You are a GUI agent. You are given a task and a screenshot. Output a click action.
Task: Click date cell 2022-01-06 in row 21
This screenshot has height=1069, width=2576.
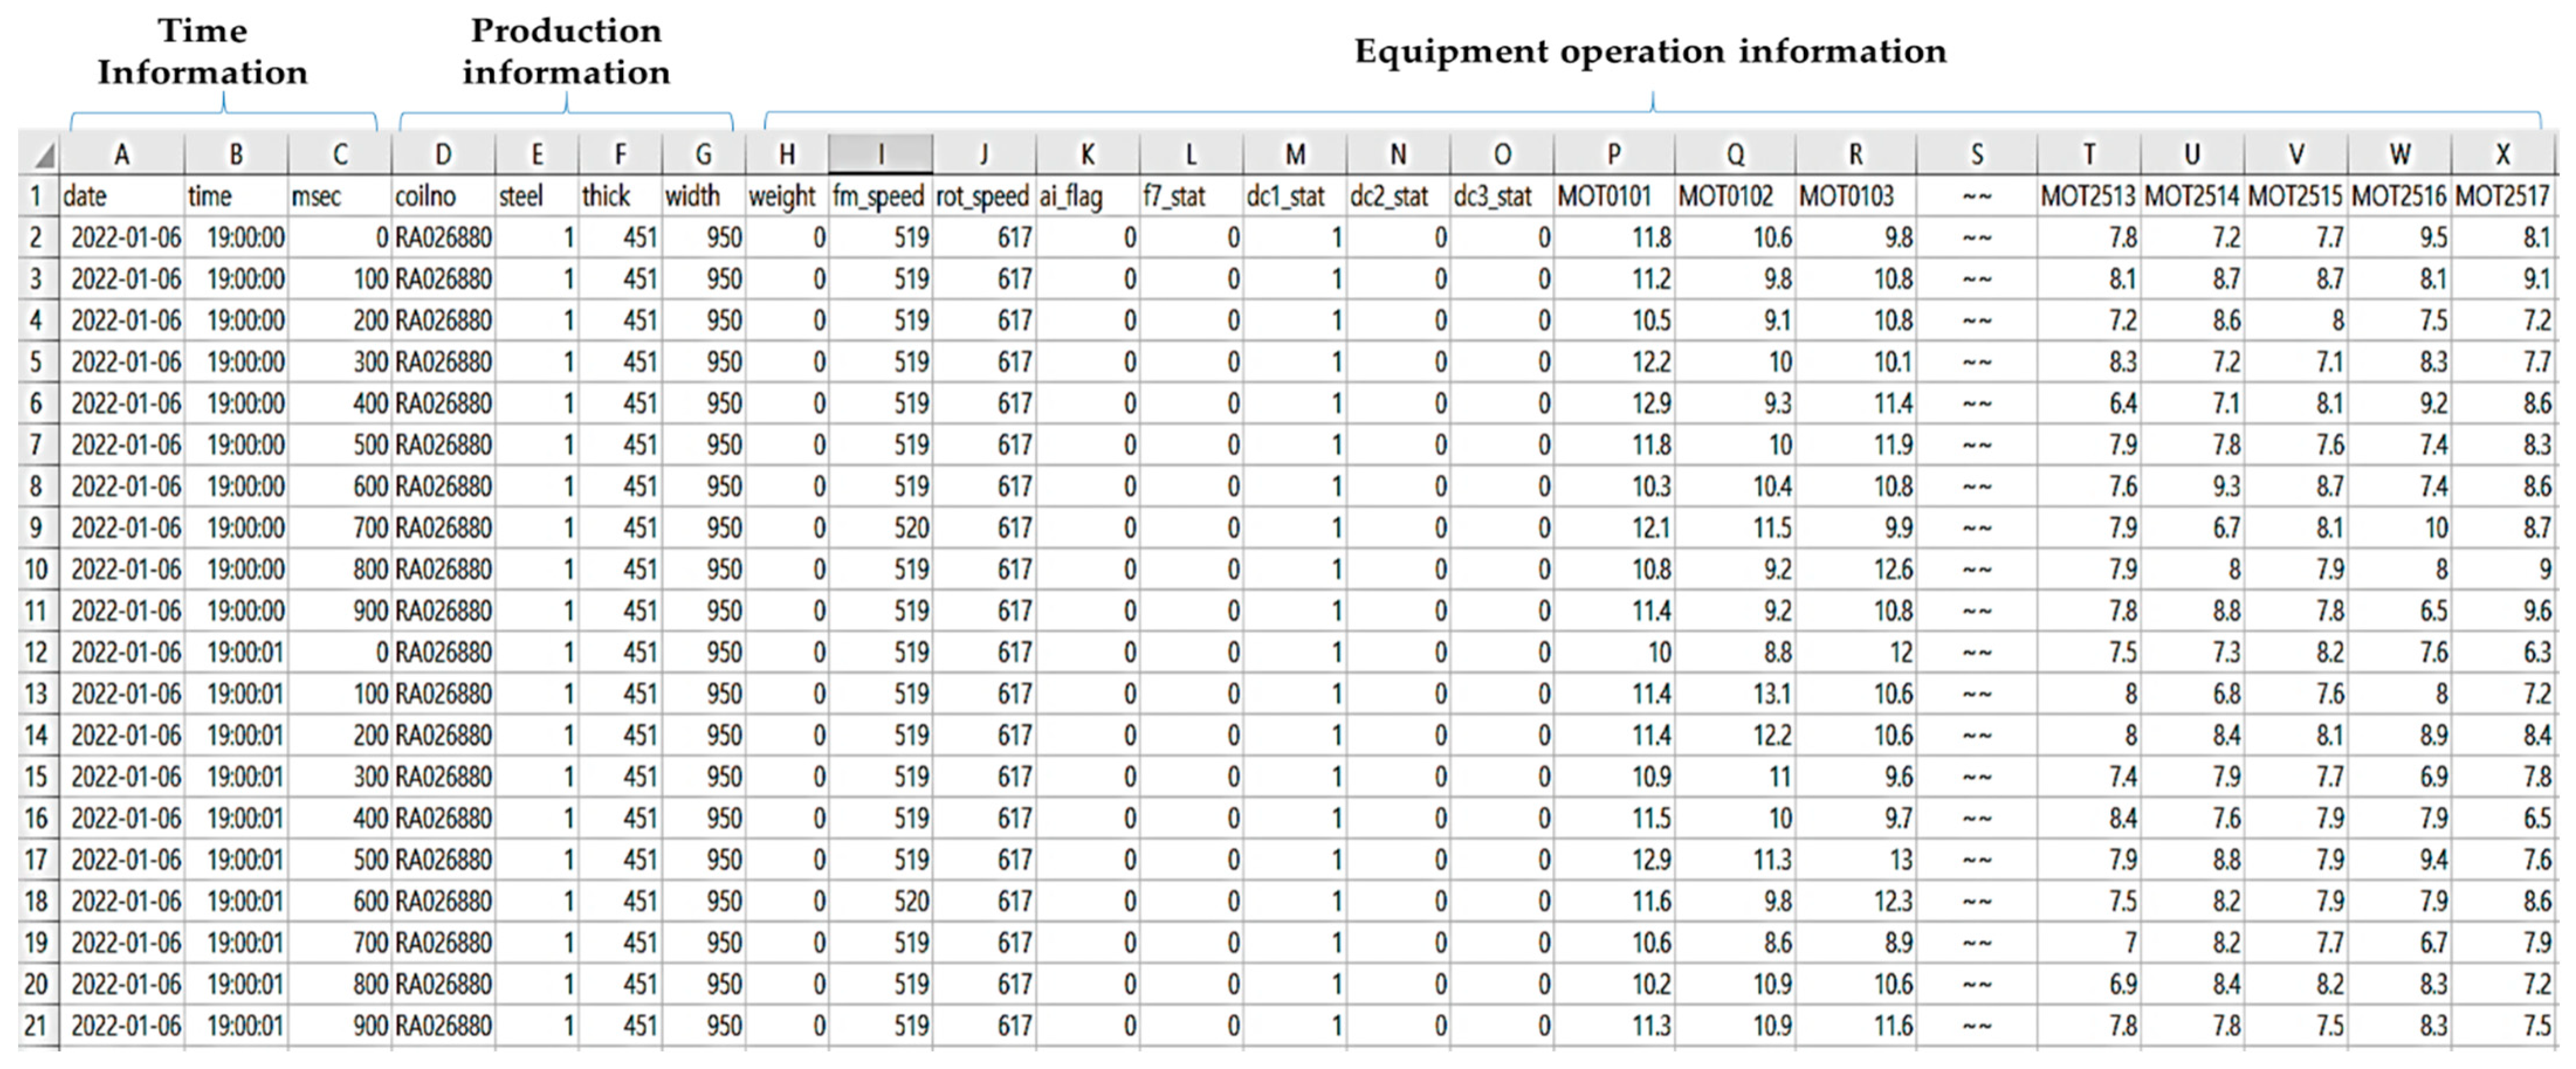122,1026
